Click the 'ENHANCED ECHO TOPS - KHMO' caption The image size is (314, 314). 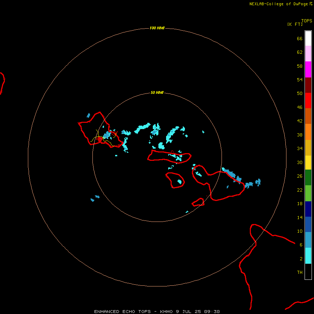click(133, 312)
